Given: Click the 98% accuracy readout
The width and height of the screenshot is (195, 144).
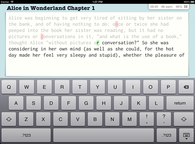Looking at the screenshot, I should pos(179,7).
